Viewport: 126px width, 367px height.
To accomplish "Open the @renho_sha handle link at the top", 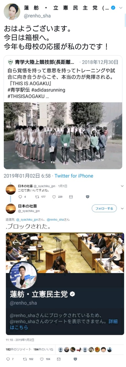I will (38, 16).
